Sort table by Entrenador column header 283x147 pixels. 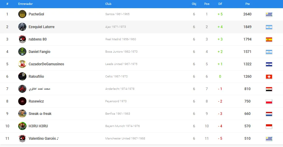26,4
